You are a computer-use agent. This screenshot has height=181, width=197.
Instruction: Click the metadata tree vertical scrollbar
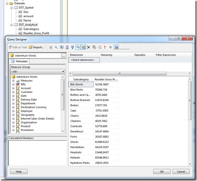[63, 95]
